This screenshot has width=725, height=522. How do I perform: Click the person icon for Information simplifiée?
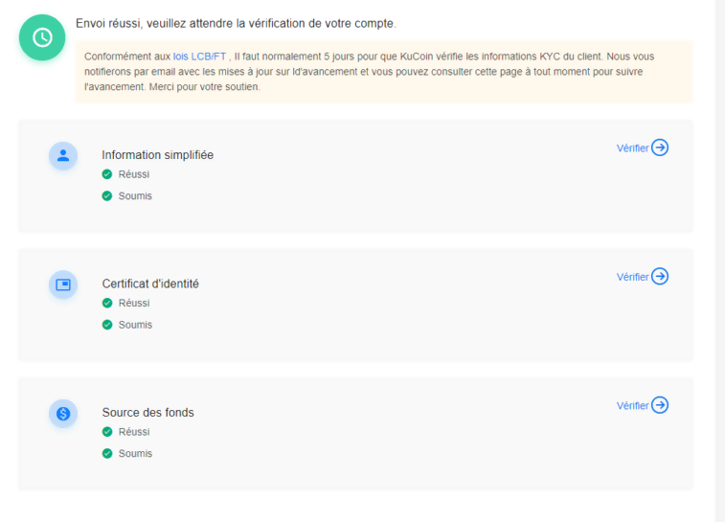tap(63, 156)
